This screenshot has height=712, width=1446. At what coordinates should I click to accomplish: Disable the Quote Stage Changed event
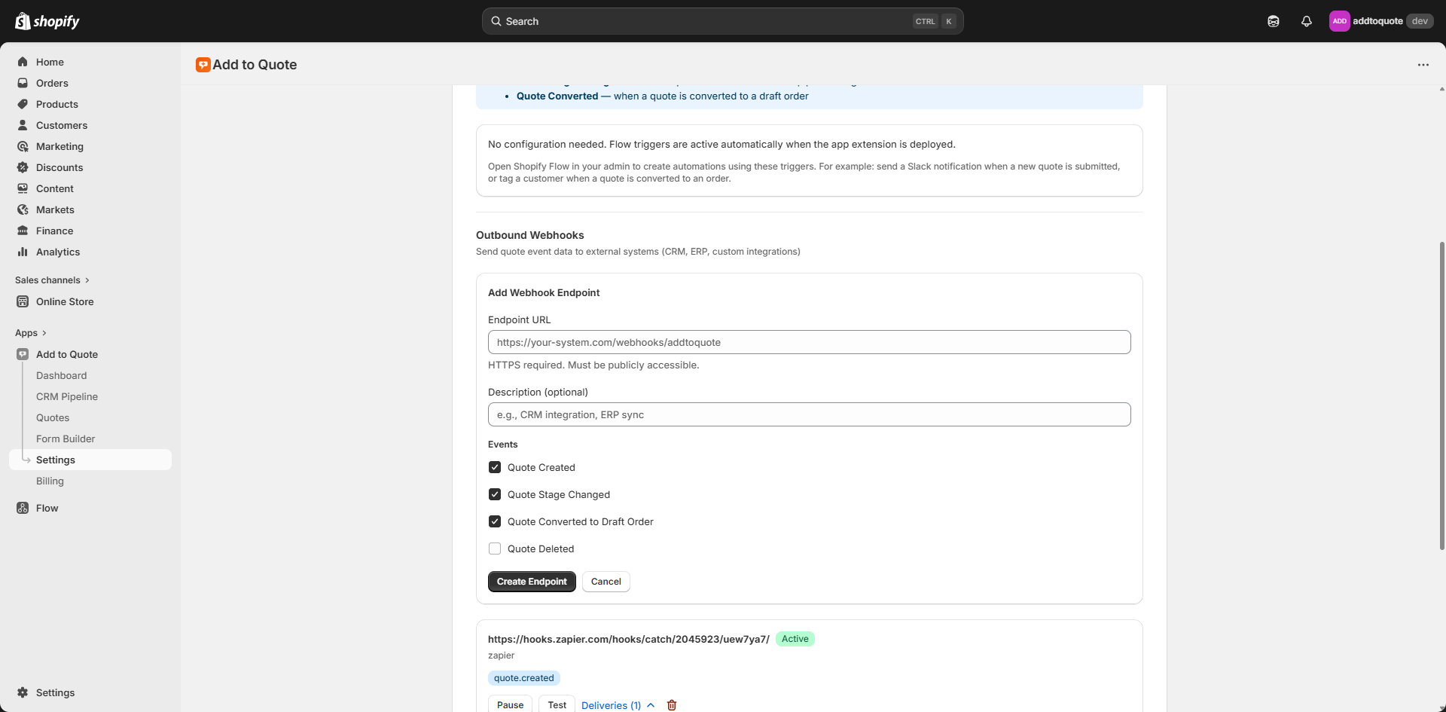[495, 494]
